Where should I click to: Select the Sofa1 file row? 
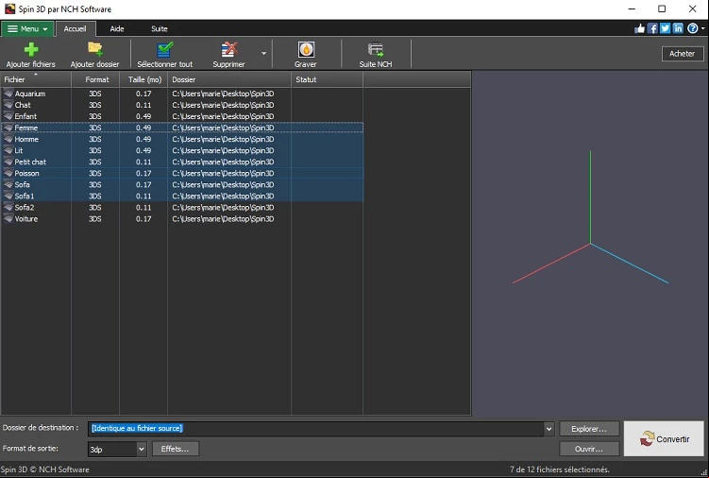(x=182, y=196)
